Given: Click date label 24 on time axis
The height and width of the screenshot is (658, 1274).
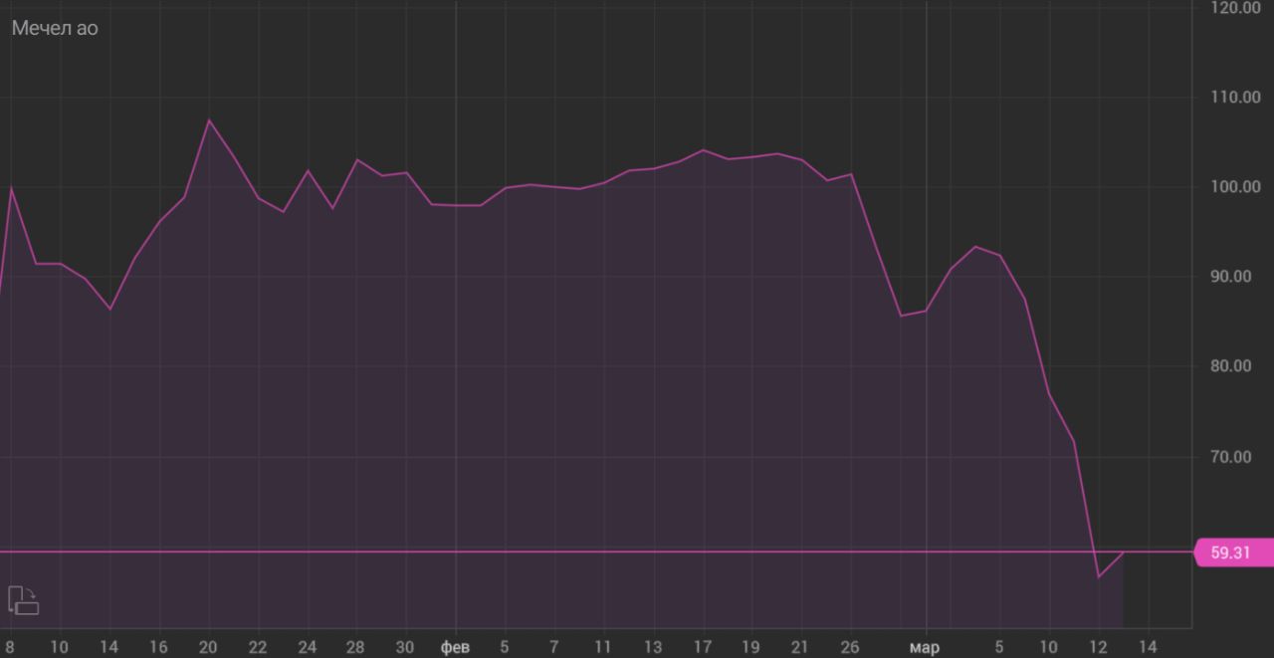Looking at the screenshot, I should click(x=307, y=648).
